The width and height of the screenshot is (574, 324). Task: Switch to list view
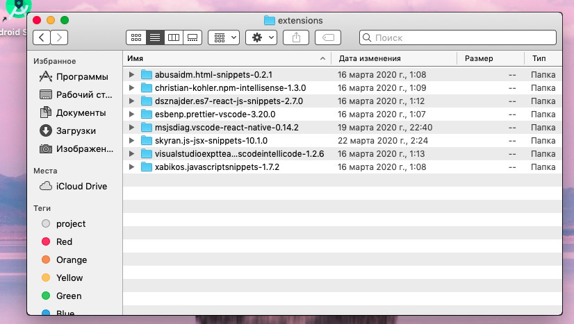155,37
